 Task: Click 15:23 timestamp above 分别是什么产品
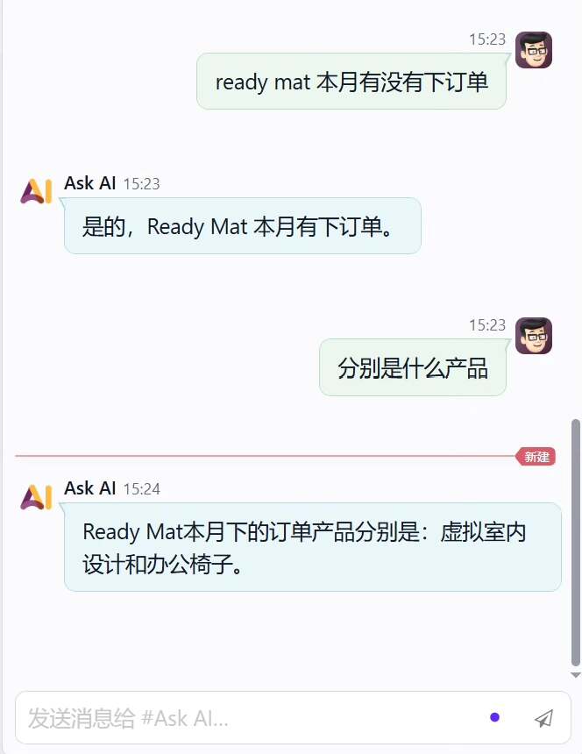487,325
